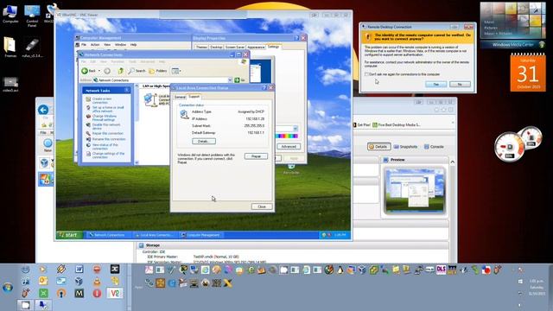Switch to Console tab in VirtualBox

[434, 146]
